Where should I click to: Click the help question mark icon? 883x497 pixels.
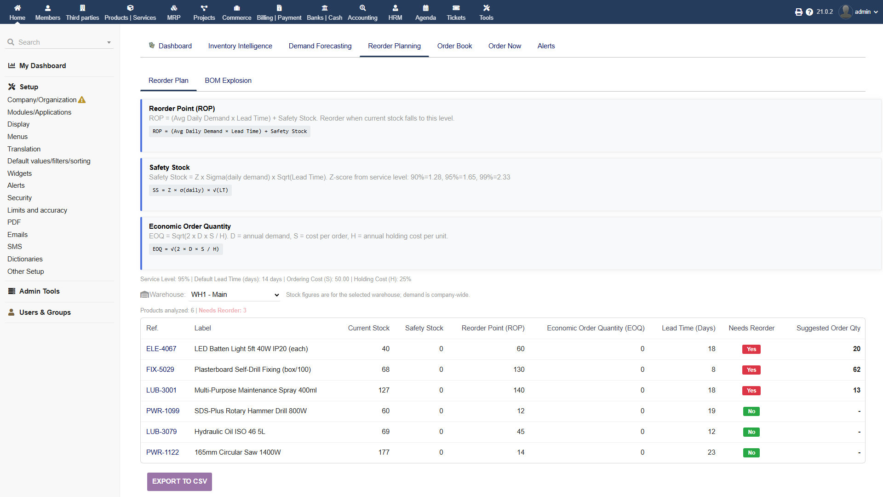[809, 12]
